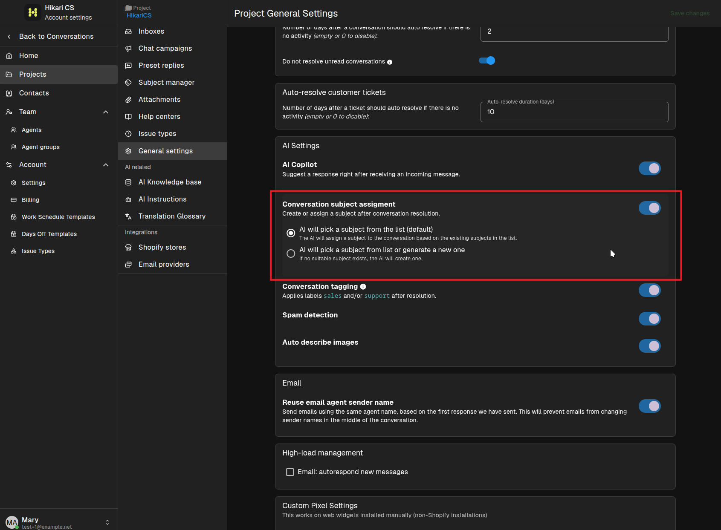Click the Help centers book icon

point(128,117)
